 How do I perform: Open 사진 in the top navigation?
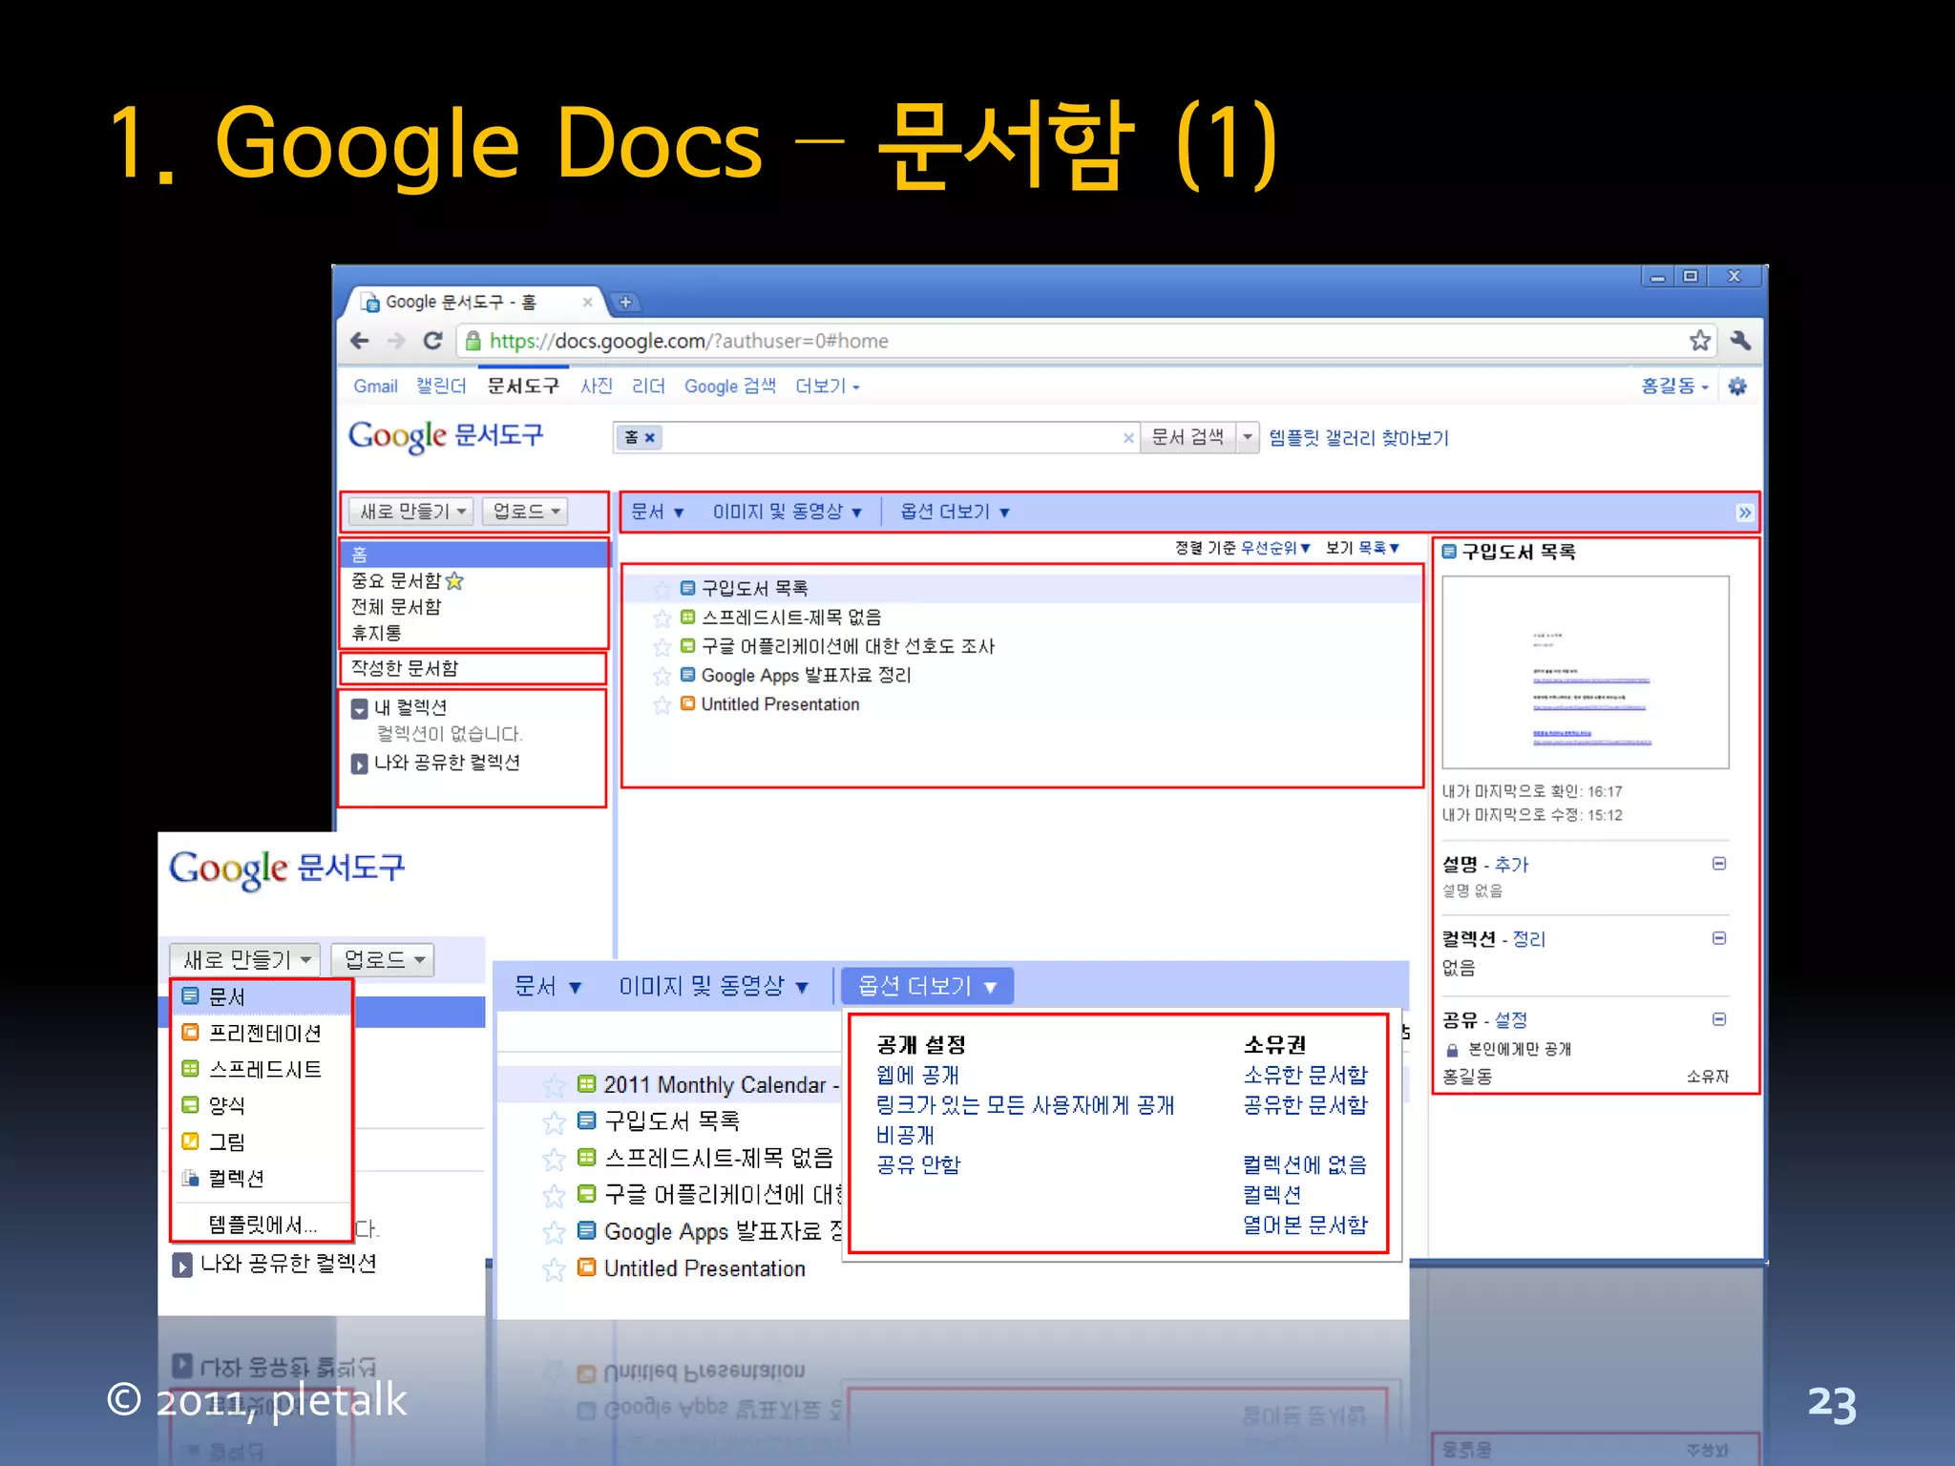coord(597,387)
